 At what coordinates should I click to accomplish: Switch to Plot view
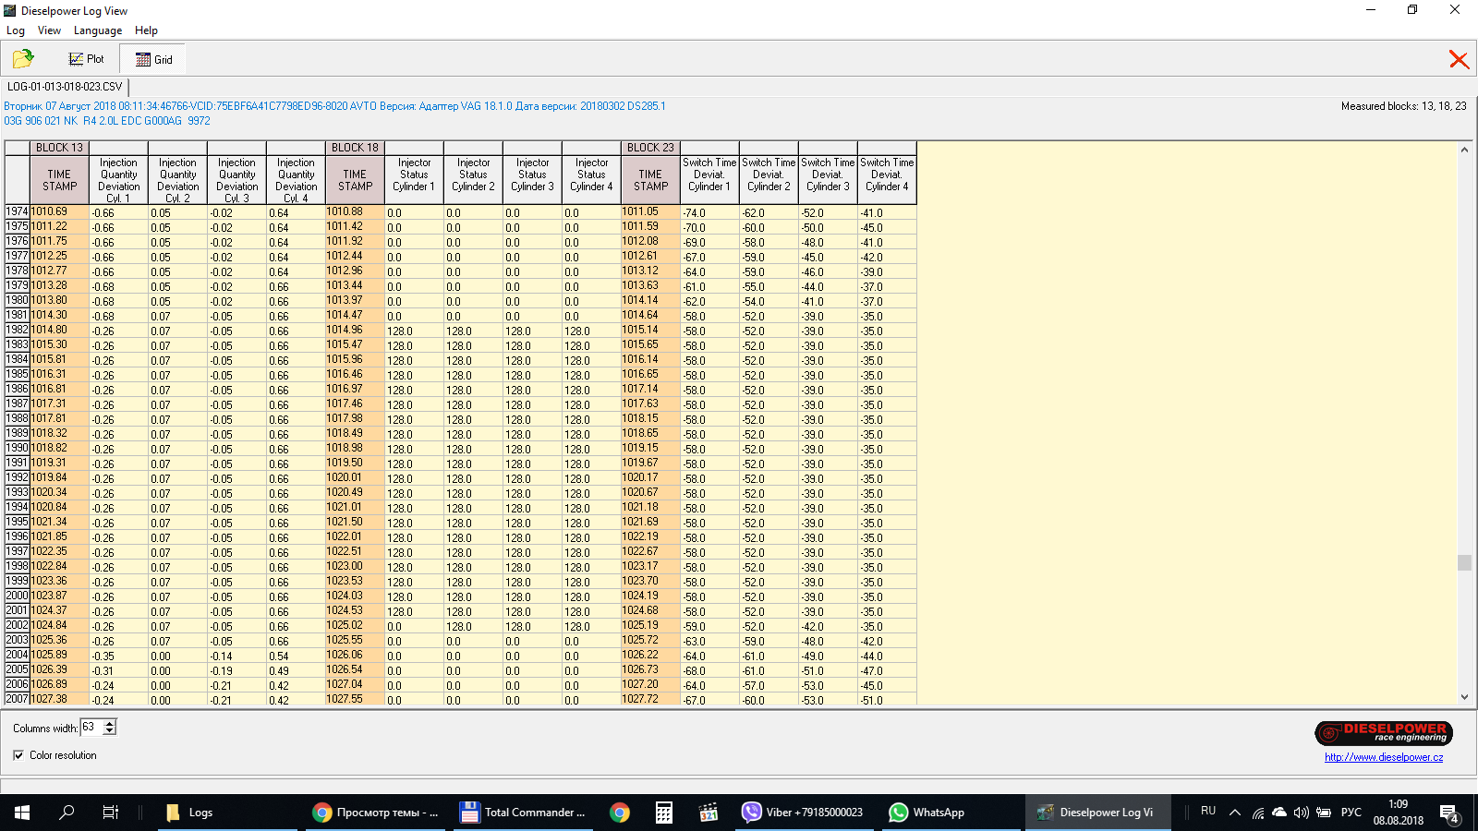87,59
